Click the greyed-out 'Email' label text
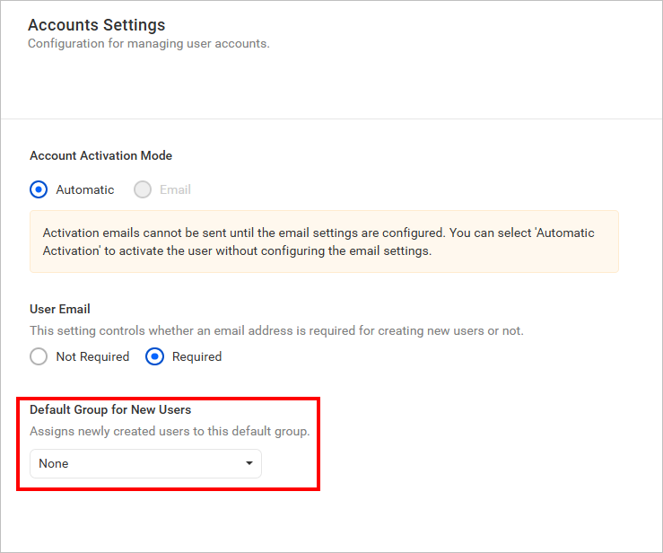Screen dimensions: 663x553 coord(175,189)
